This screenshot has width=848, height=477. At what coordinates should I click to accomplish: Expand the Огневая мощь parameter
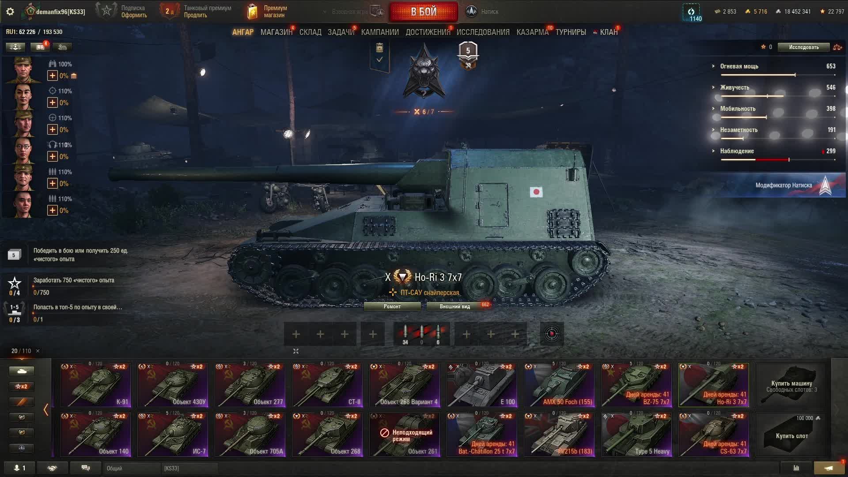coord(739,66)
